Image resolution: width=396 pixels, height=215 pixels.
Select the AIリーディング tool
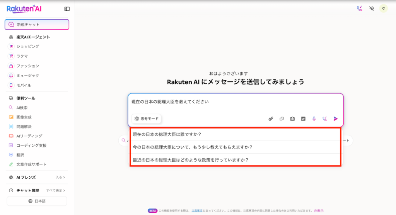[29, 136]
